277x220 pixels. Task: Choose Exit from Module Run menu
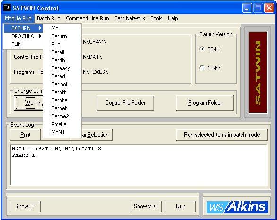[23, 44]
